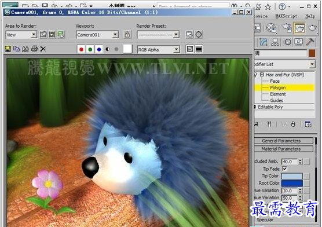
Task: Open the Viewport Camera001 dropdown
Action: [x=97, y=35]
